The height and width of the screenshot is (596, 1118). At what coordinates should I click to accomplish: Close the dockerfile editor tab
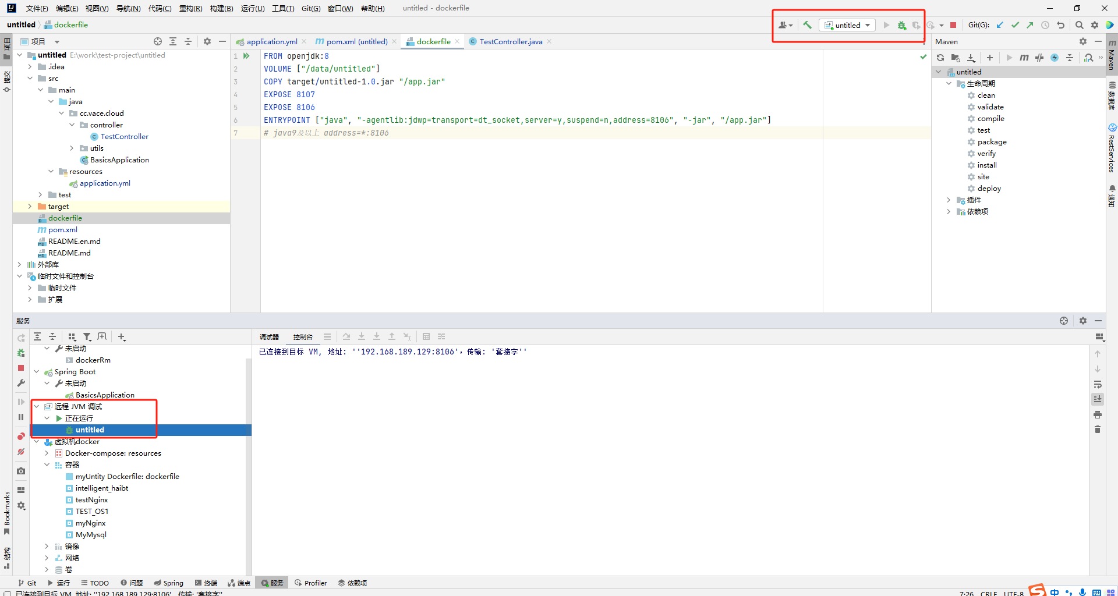tap(457, 41)
